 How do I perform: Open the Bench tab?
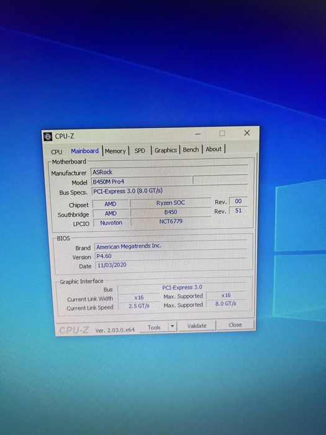click(x=191, y=150)
